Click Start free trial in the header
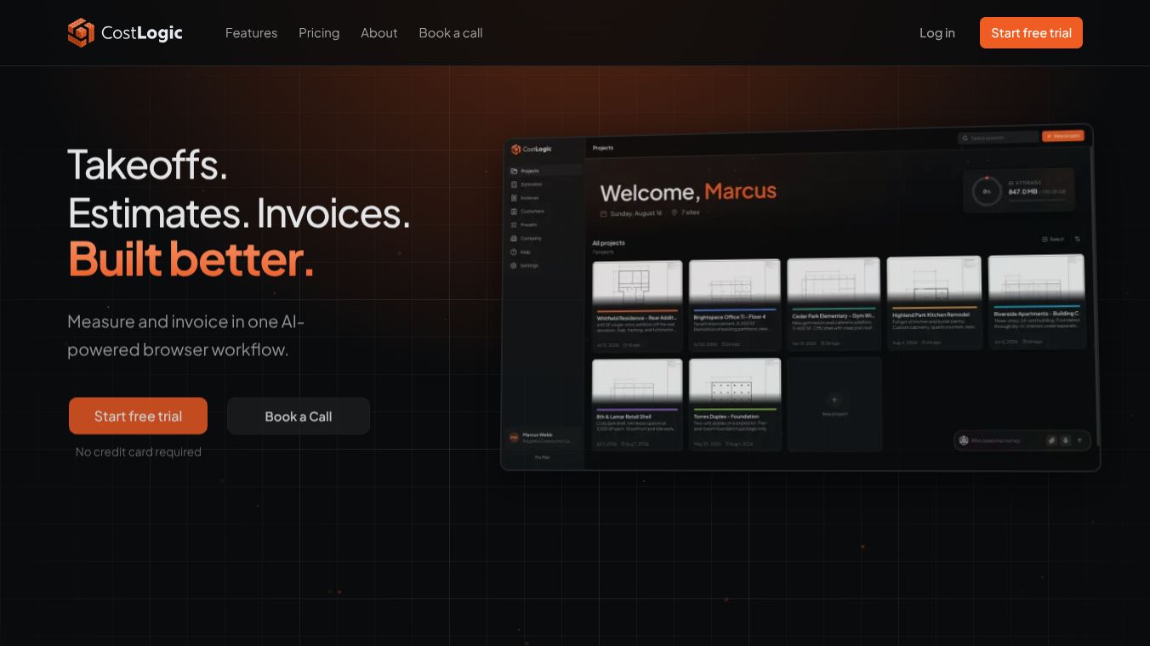This screenshot has height=646, width=1150. 1031,33
